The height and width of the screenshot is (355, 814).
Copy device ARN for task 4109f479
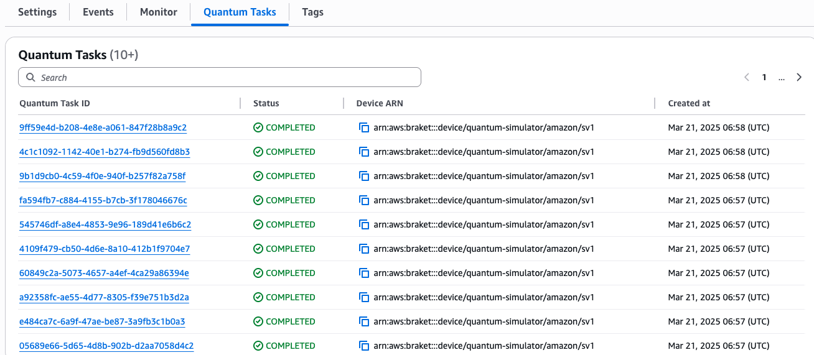pos(364,249)
